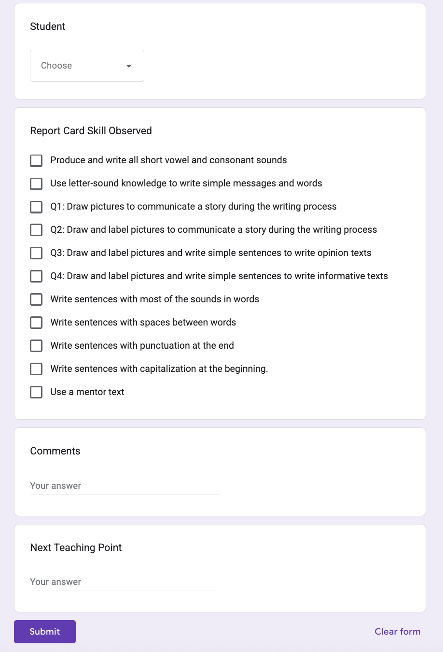This screenshot has height=652, width=443.
Task: Tick 'capitalization at the beginning' checkbox
Action: click(x=36, y=369)
